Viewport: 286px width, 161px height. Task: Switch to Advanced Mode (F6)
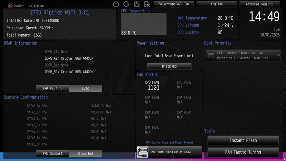pos(260,4)
